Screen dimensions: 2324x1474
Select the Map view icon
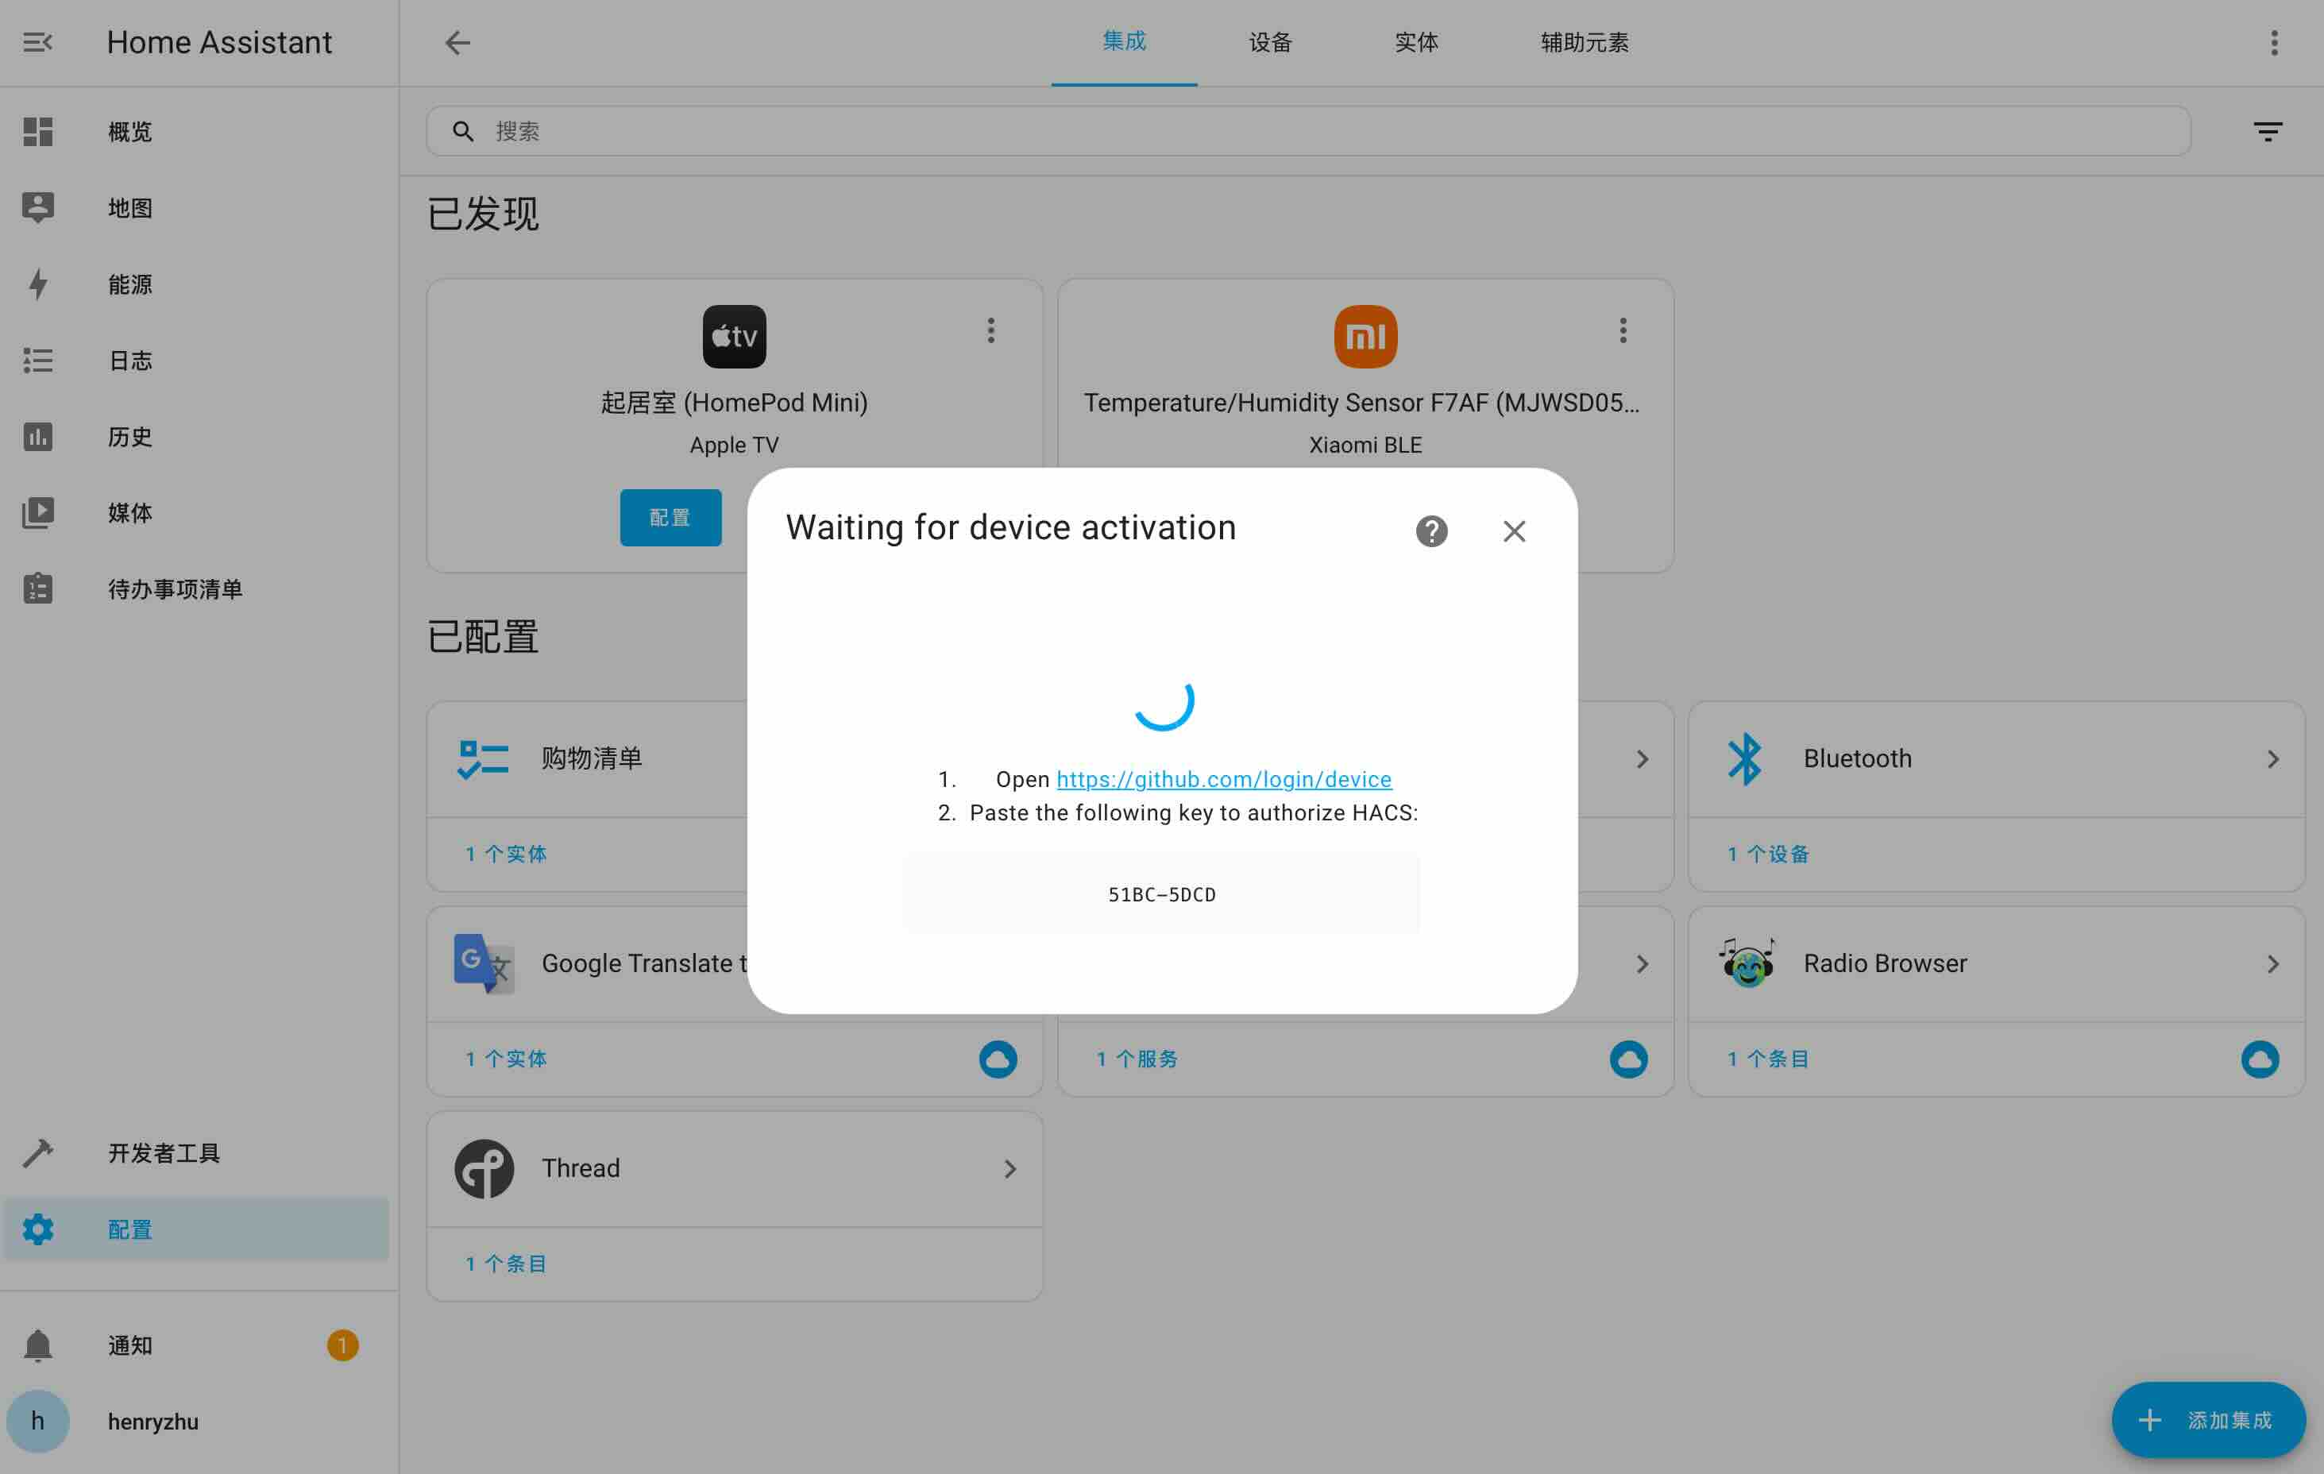37,208
